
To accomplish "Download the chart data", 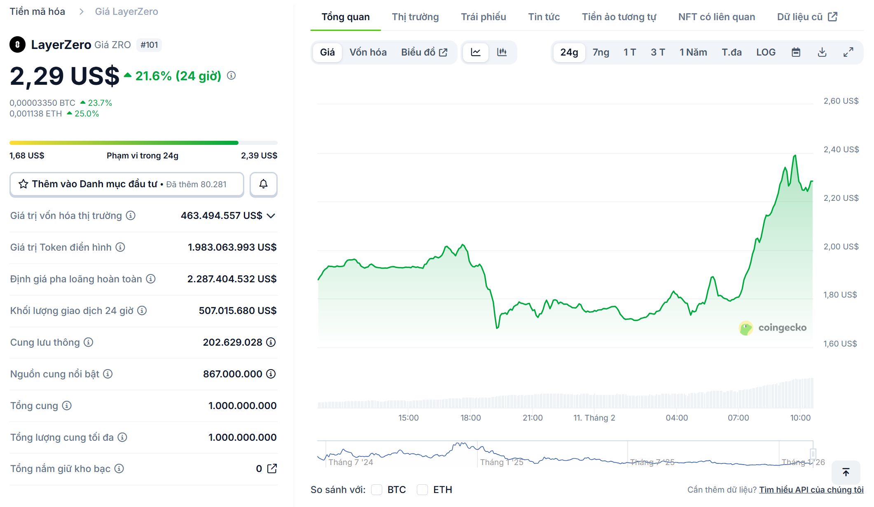I will pos(822,52).
